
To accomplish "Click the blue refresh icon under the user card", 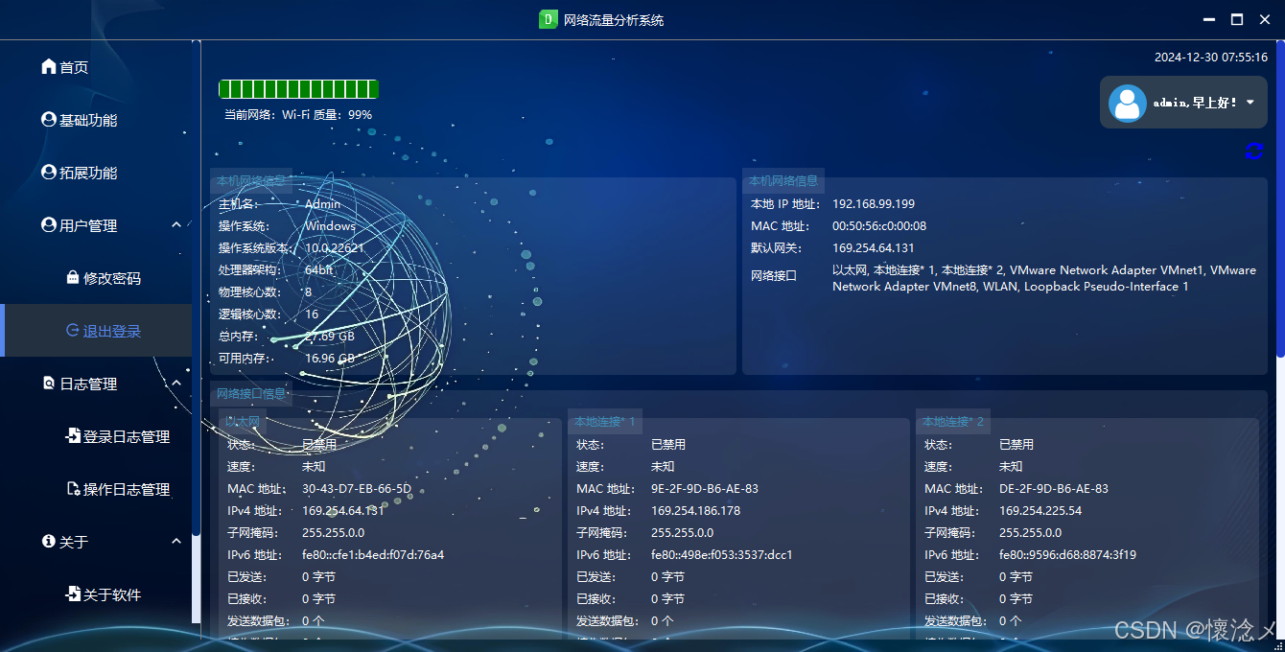I will [1254, 151].
